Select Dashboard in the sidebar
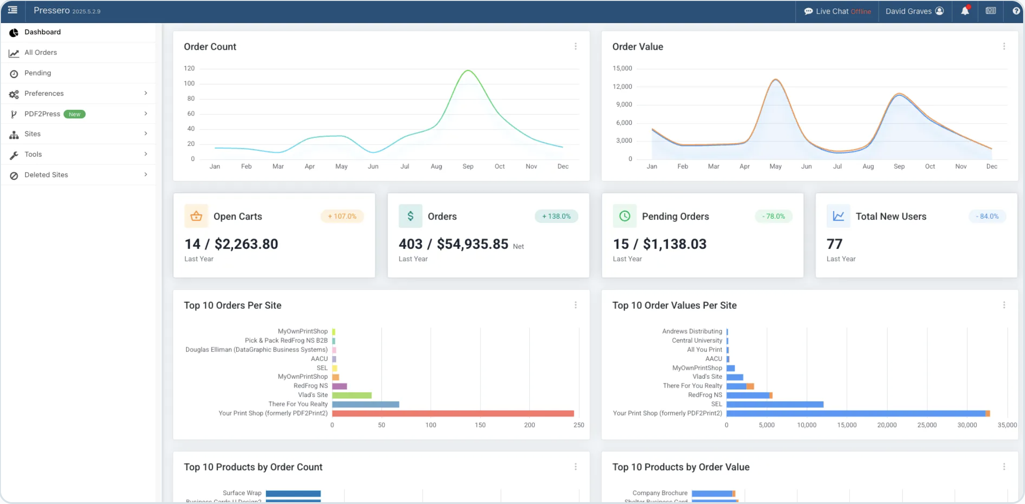This screenshot has width=1025, height=504. point(78,32)
